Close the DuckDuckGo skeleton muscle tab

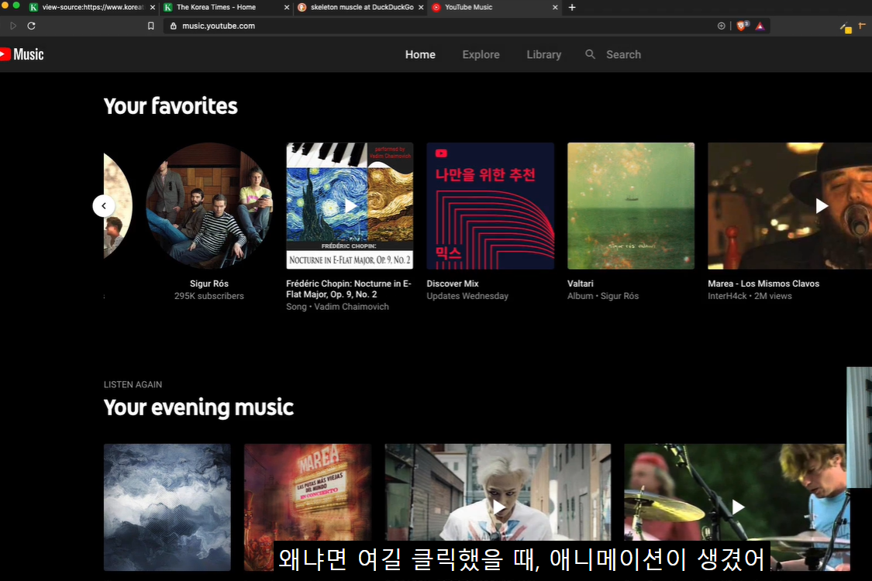coord(421,7)
